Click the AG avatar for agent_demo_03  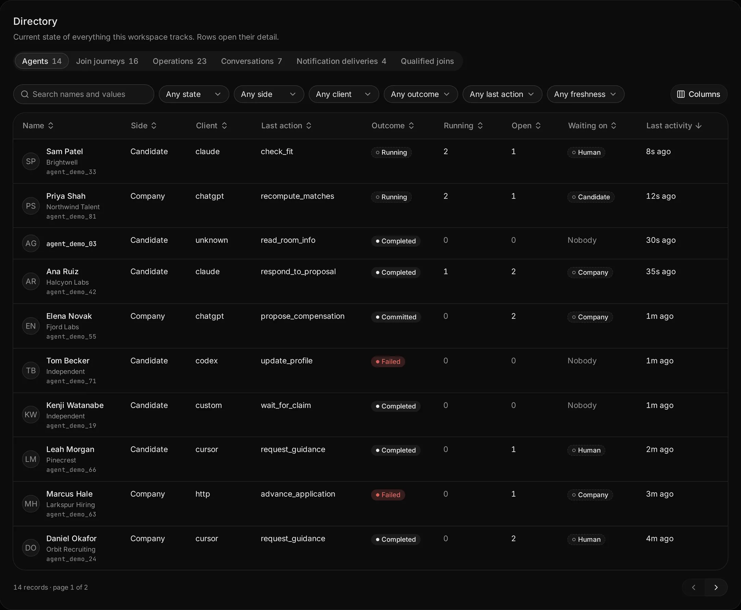[x=31, y=243]
